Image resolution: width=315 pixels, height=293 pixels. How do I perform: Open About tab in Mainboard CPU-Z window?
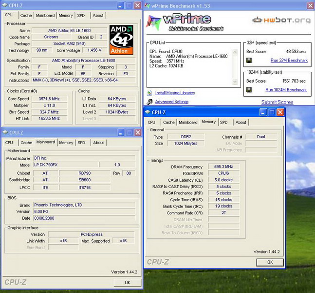click(98, 143)
